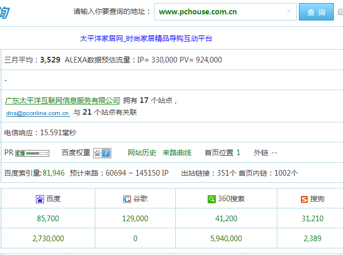The image size is (343, 255).
Task: Click the Google indexed value 129,000
Action: [135, 219]
